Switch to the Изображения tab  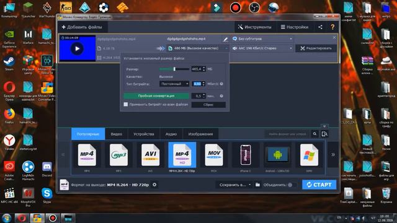coord(200,134)
